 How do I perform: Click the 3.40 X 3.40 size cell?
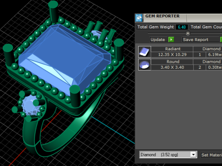tap(172, 67)
